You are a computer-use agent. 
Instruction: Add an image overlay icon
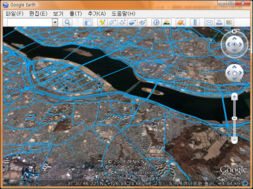pos(132,22)
